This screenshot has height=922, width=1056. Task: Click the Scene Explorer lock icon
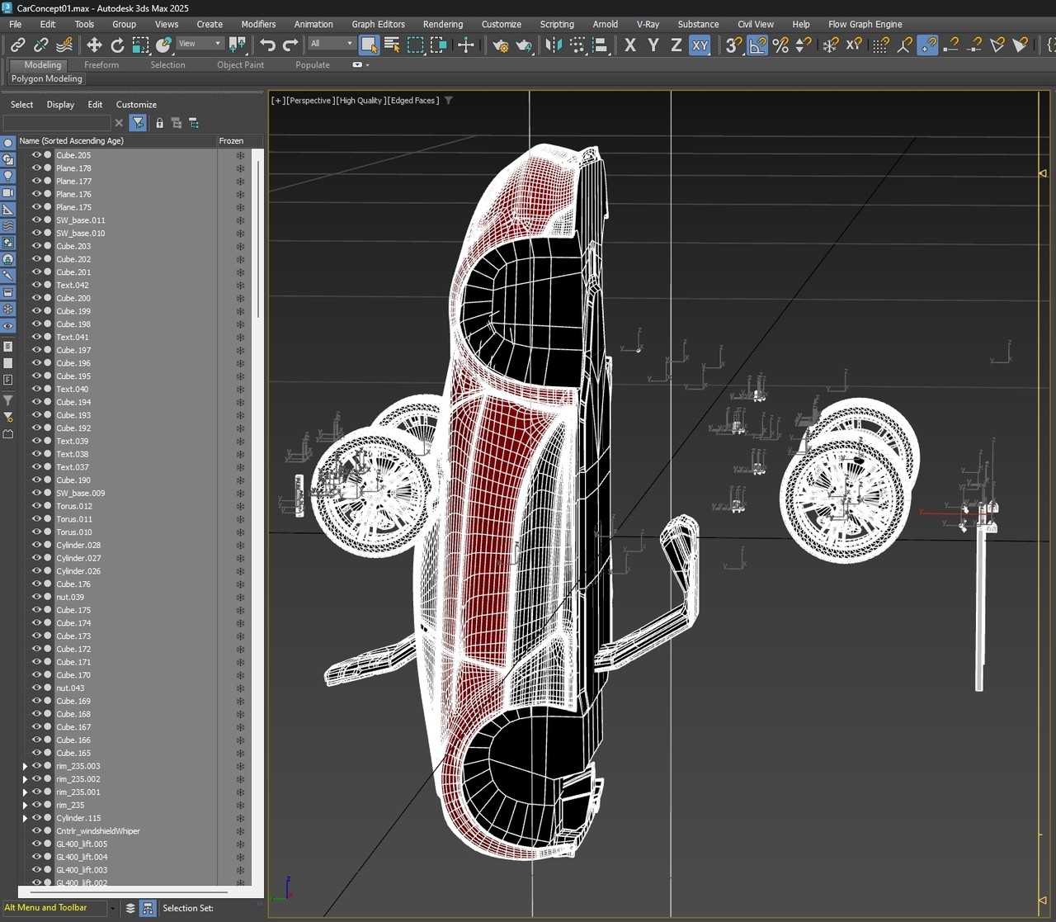(x=159, y=123)
